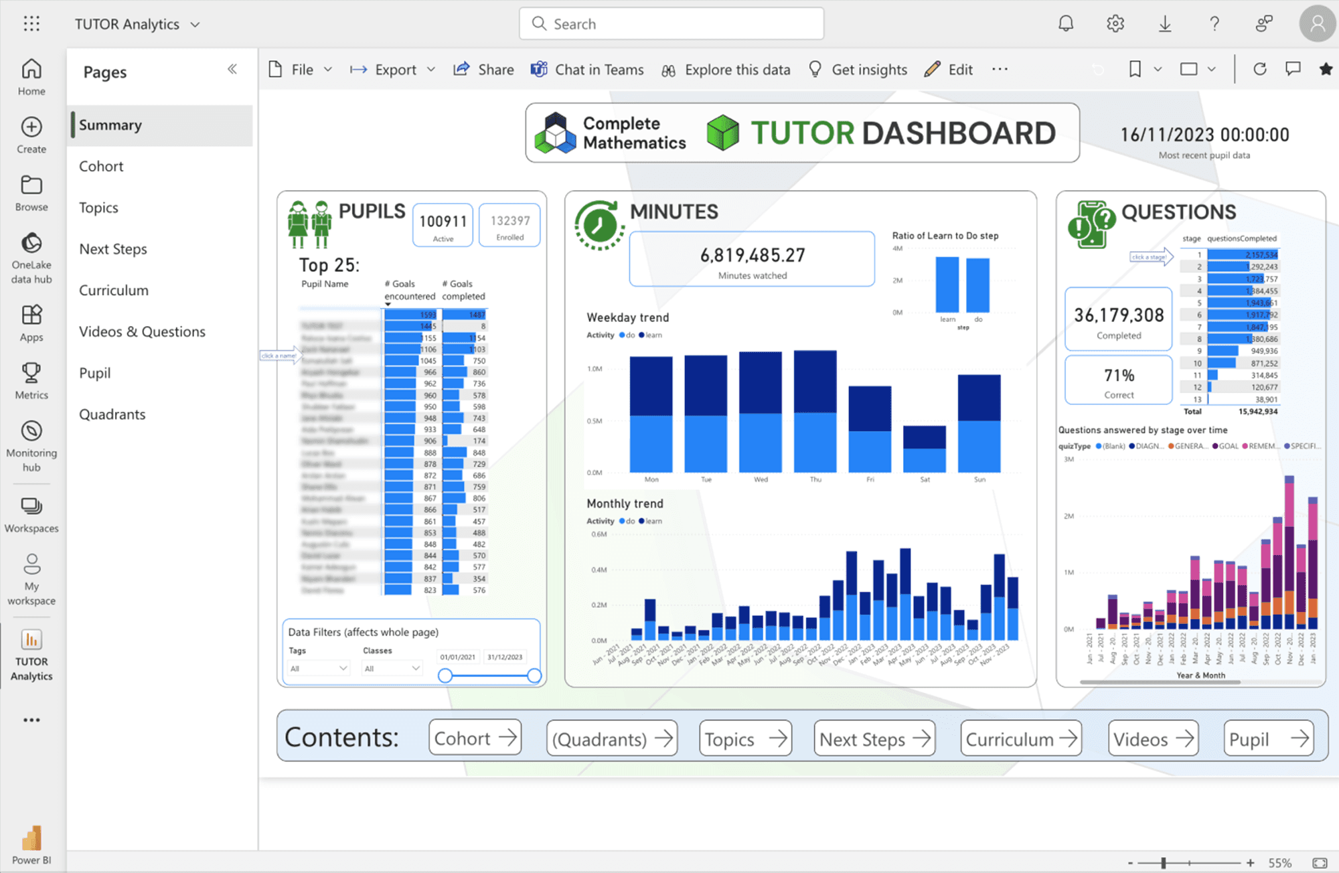This screenshot has width=1339, height=873.
Task: Click the download arrow icon
Action: [x=1165, y=24]
